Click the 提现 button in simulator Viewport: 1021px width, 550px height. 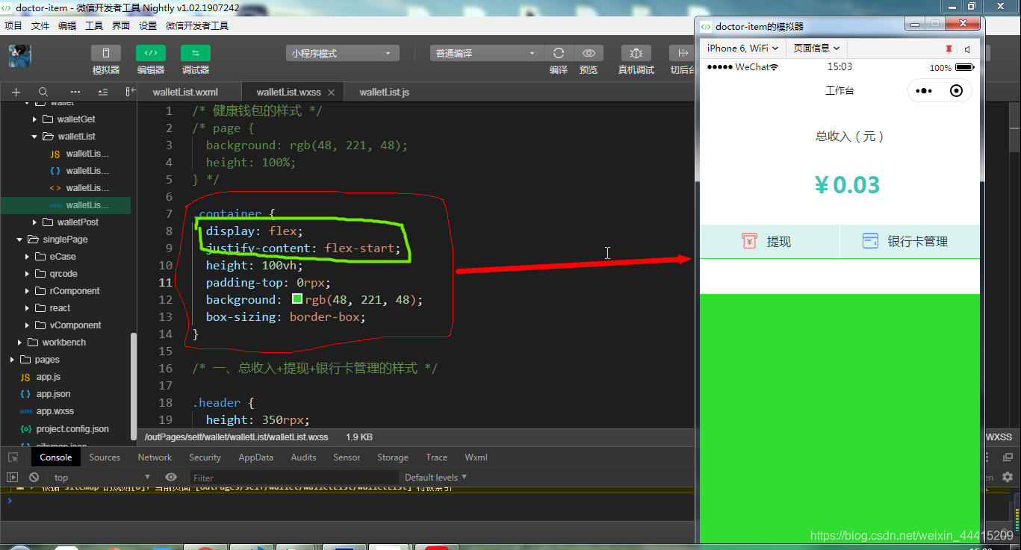769,242
